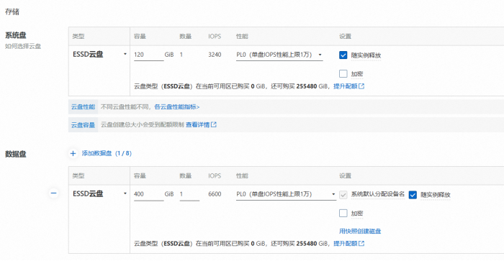
Task: Uncheck 随实例释放 for the data disk
Action: coord(413,195)
